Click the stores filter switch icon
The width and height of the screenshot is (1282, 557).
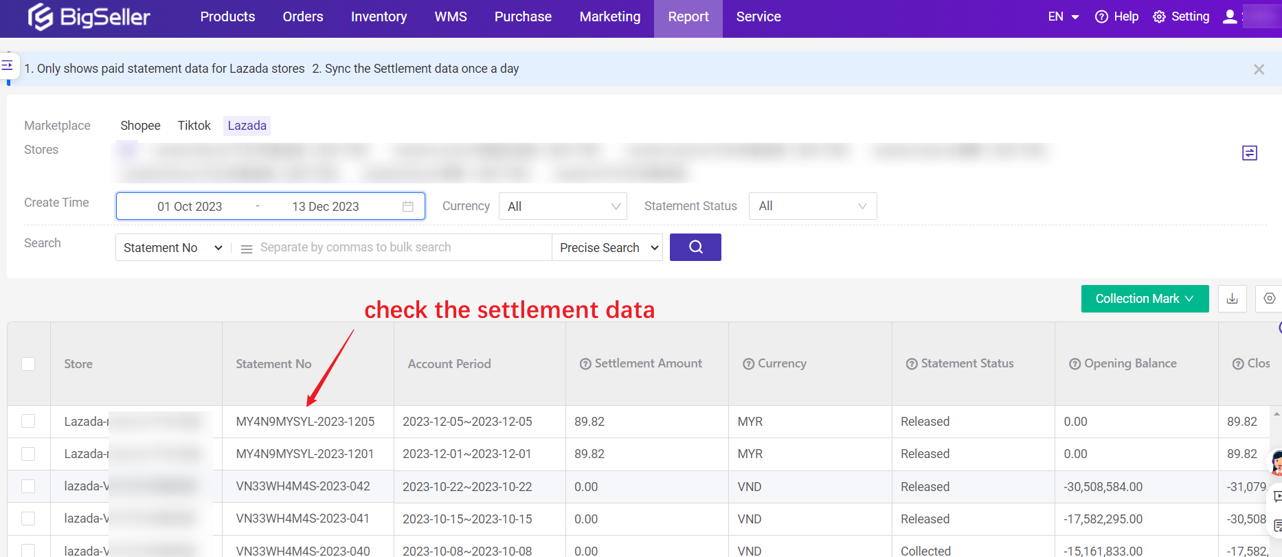[x=1250, y=152]
